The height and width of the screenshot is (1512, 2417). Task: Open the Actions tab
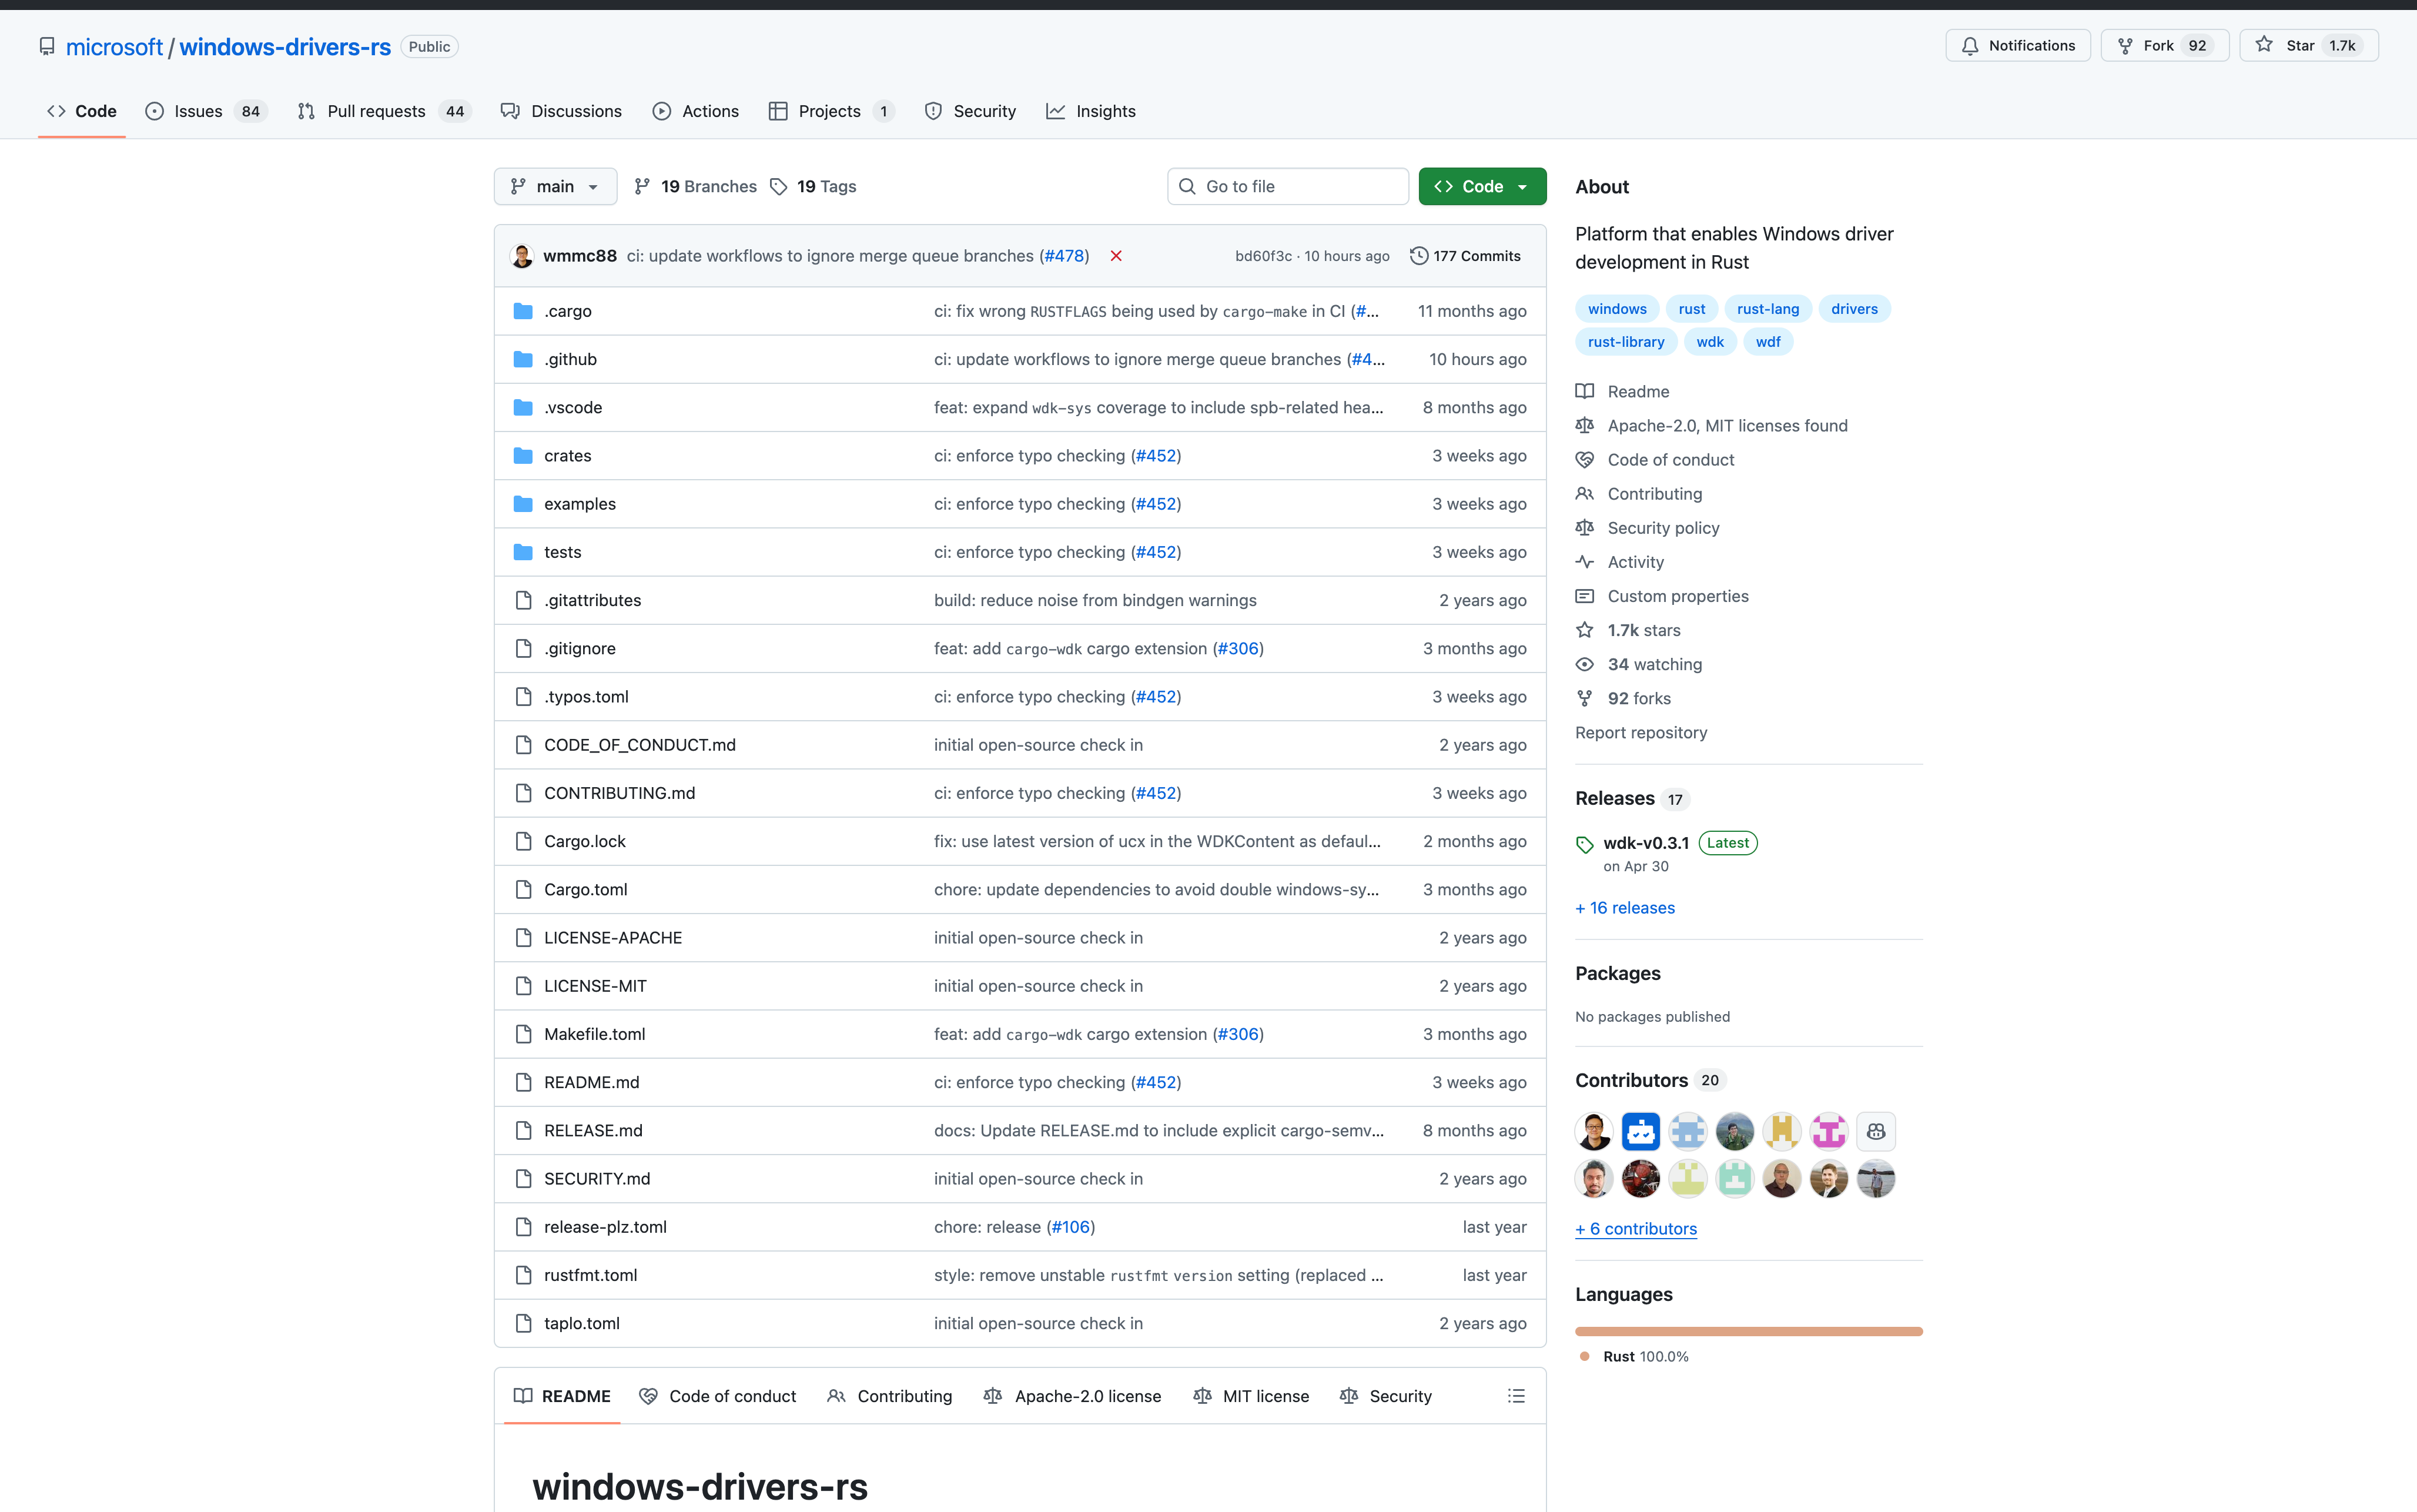click(709, 111)
